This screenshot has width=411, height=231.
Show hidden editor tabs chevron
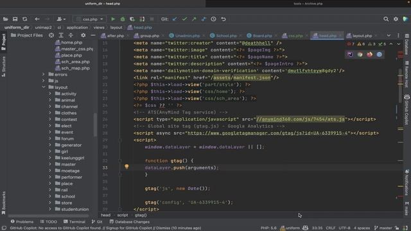(389, 35)
